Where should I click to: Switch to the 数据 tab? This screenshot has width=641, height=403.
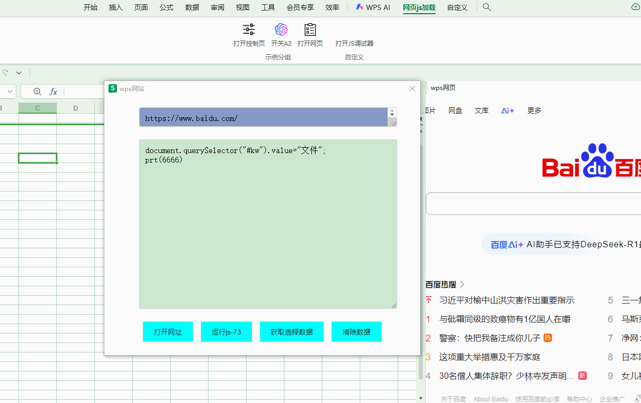[192, 7]
